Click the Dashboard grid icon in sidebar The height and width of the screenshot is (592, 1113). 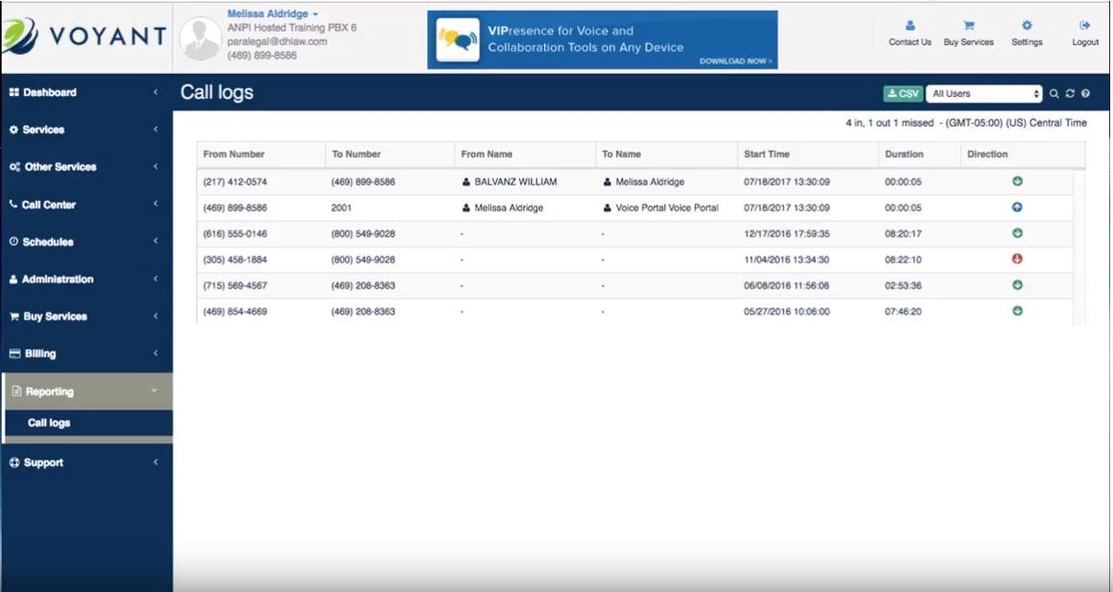(15, 92)
